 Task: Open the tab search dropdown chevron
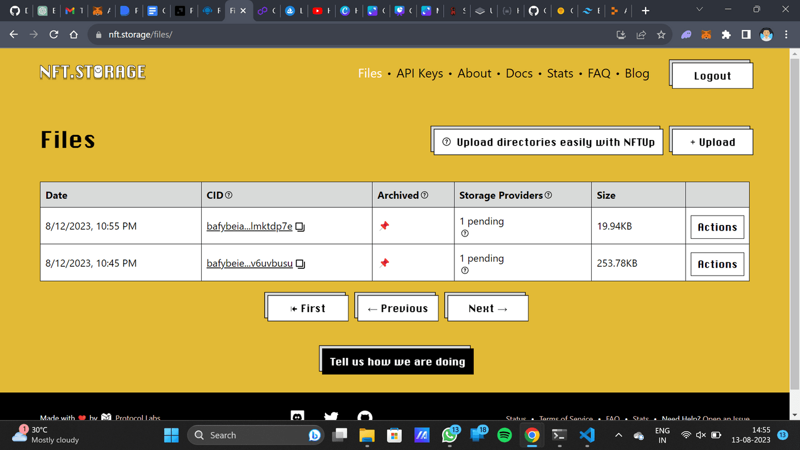[x=699, y=9]
